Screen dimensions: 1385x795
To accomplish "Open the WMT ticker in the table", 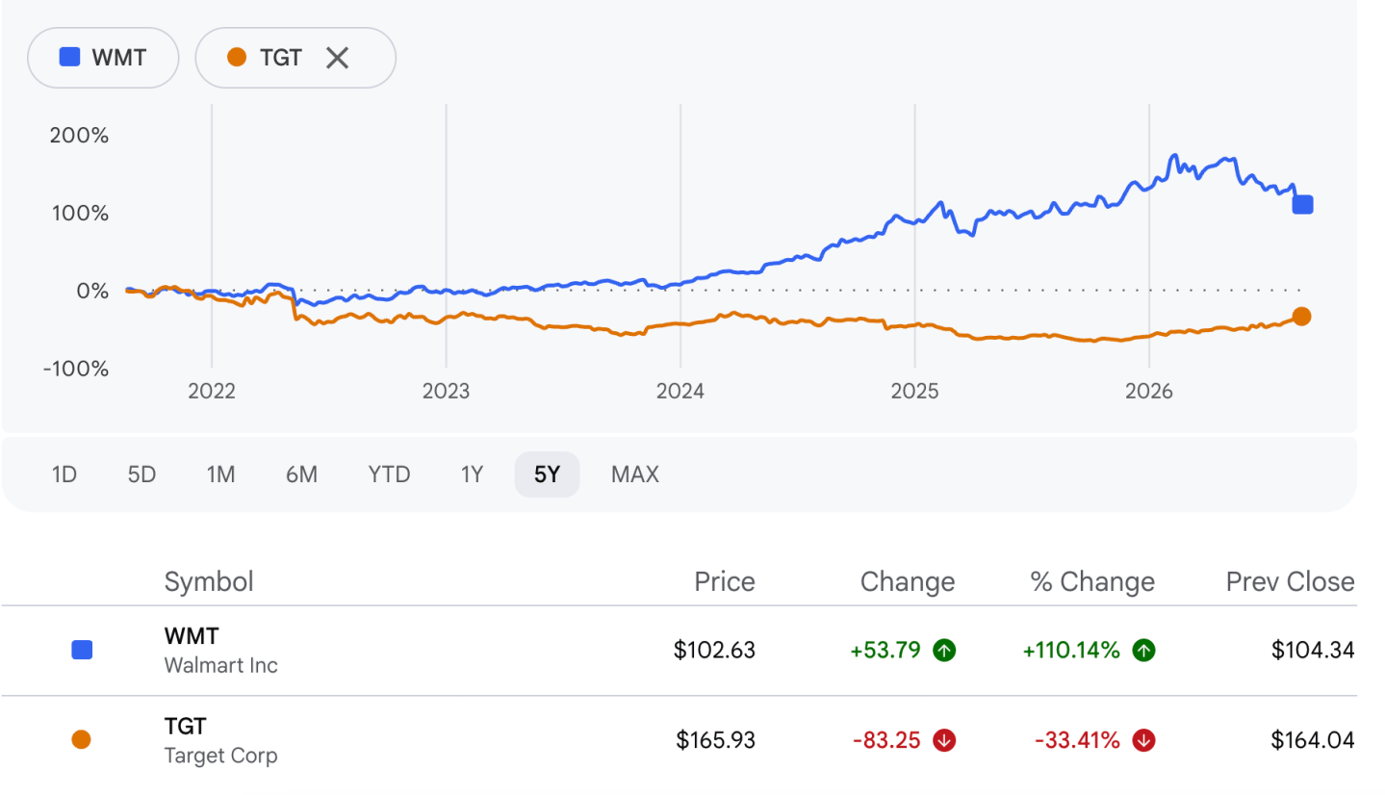I will (x=192, y=636).
